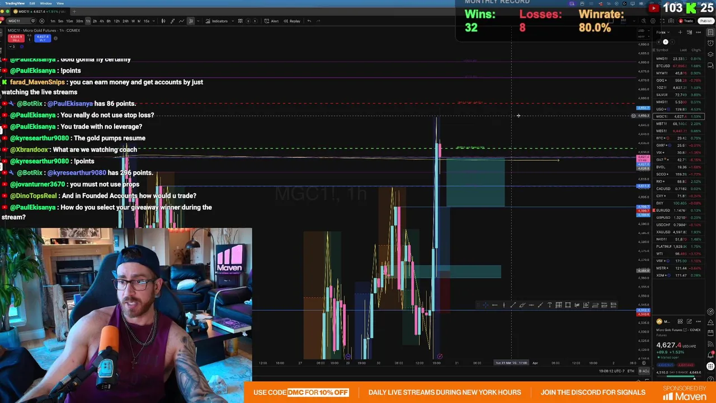The height and width of the screenshot is (403, 716).
Task: Open the TradingView menu in menu bar
Action: [x=15, y=3]
